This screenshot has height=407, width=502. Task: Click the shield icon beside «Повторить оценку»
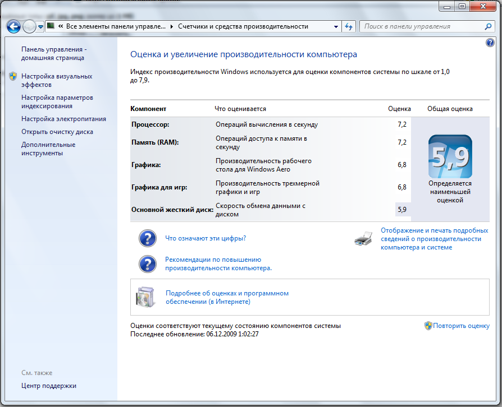click(428, 326)
